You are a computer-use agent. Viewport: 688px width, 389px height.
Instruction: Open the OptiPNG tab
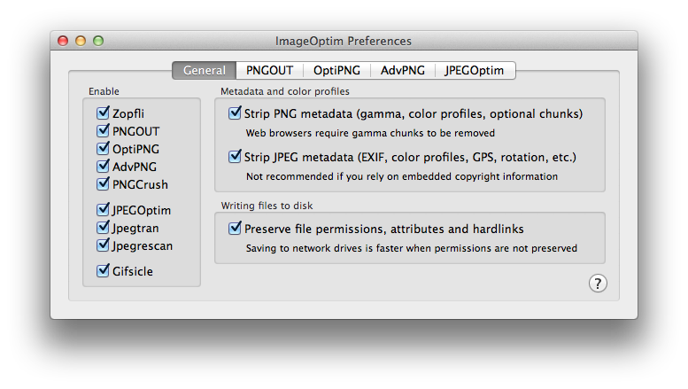coord(336,70)
